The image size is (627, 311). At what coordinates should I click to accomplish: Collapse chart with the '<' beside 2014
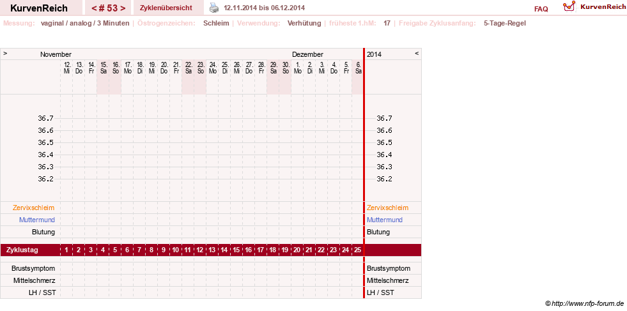click(417, 53)
